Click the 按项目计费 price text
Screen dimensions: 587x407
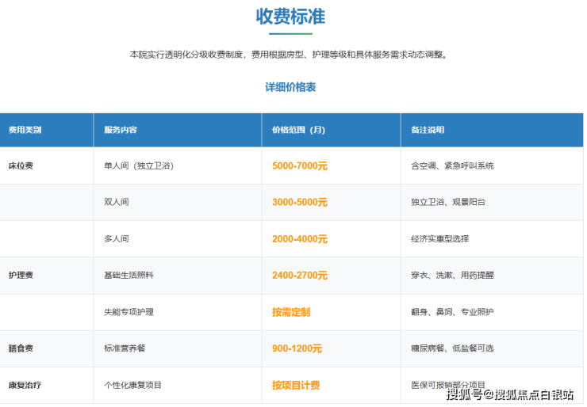coord(296,386)
